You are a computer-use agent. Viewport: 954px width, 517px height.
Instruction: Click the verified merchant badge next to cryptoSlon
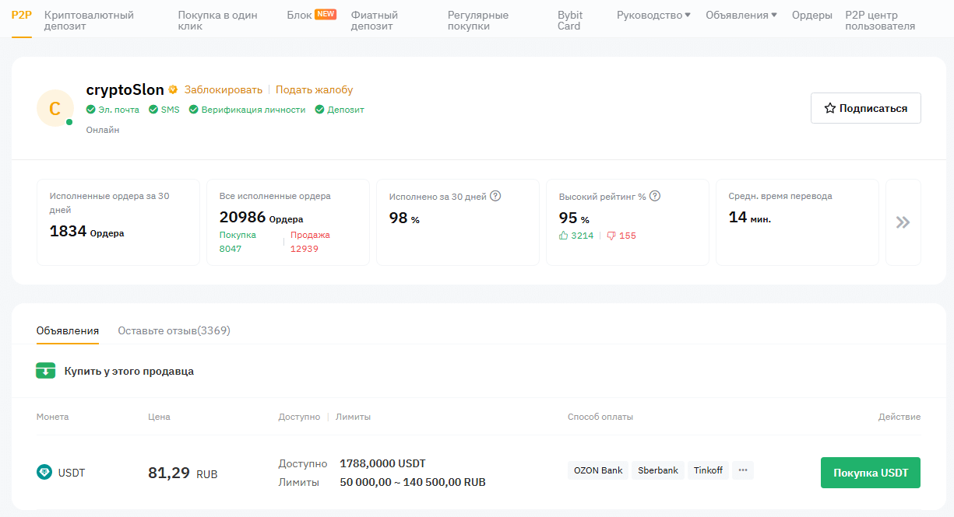(x=173, y=90)
